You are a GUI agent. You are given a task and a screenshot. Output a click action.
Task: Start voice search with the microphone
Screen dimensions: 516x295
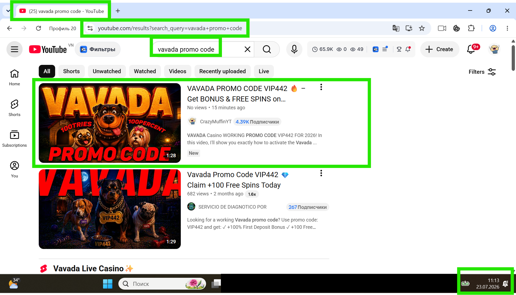[294, 49]
